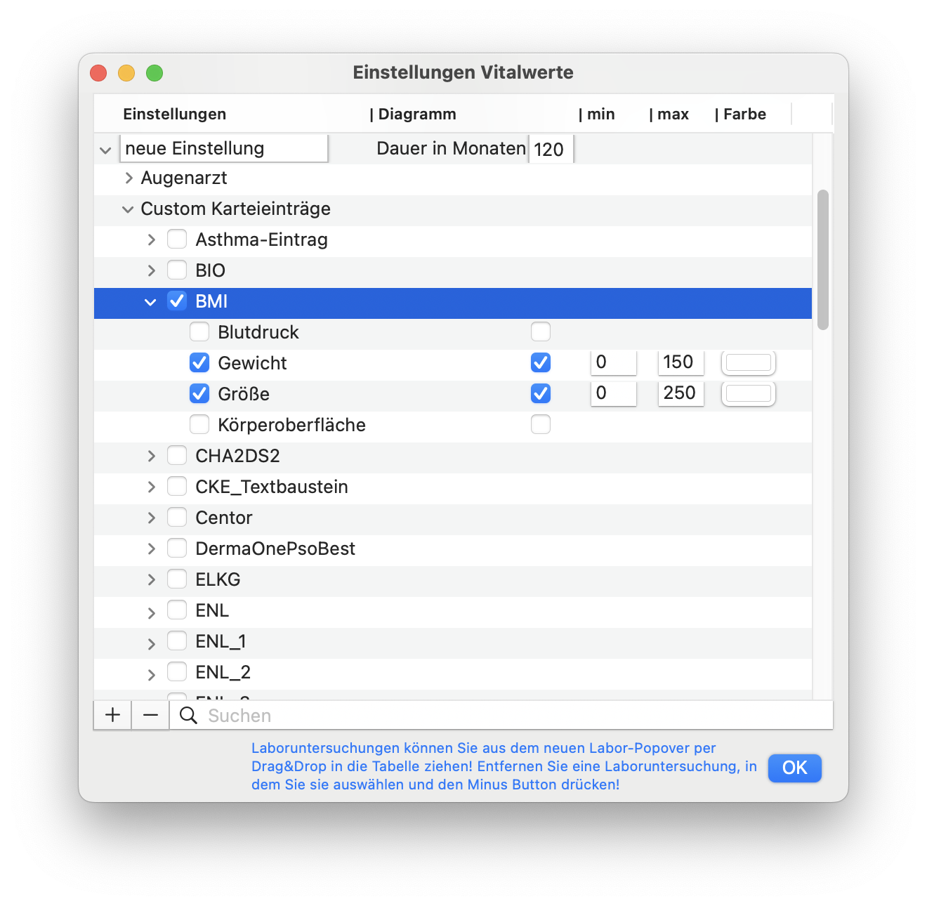The height and width of the screenshot is (906, 927).
Task: Expand the Centor entry
Action: pyautogui.click(x=151, y=518)
